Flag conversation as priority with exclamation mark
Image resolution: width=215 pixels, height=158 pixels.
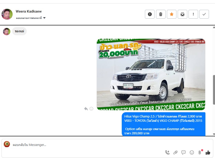point(193,14)
